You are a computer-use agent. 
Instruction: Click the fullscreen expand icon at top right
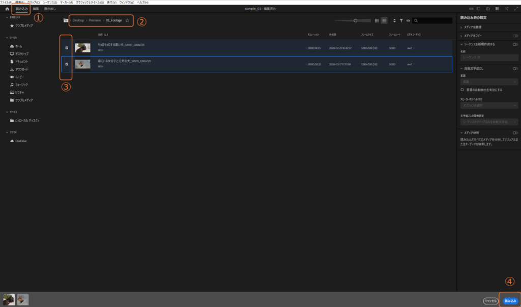tap(515, 9)
